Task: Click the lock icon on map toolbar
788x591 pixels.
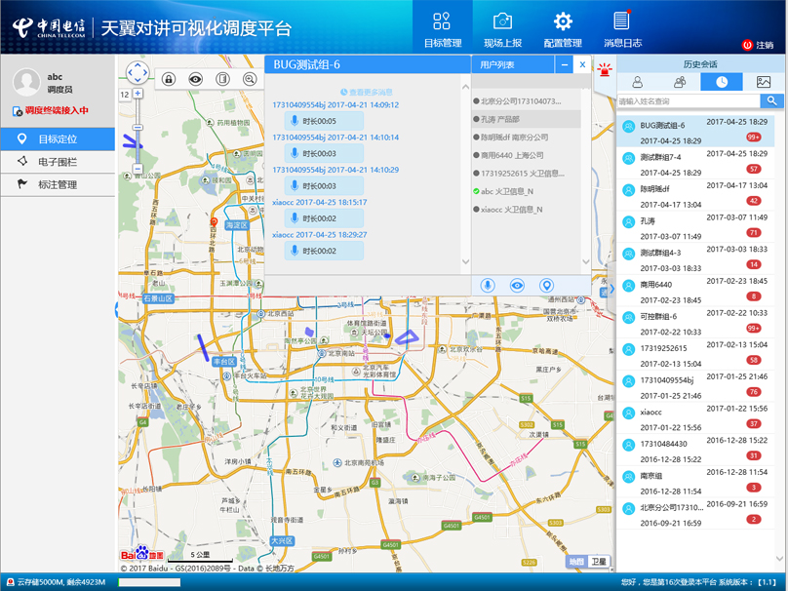Action: click(x=169, y=79)
